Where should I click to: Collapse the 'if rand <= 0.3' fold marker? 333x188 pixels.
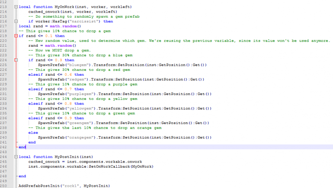click(x=16, y=60)
